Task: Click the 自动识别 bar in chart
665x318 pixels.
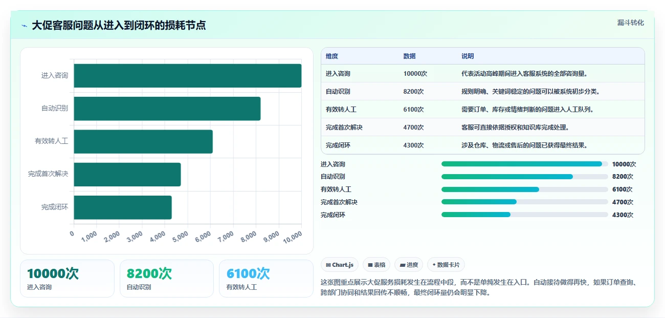Action: pyautogui.click(x=167, y=109)
